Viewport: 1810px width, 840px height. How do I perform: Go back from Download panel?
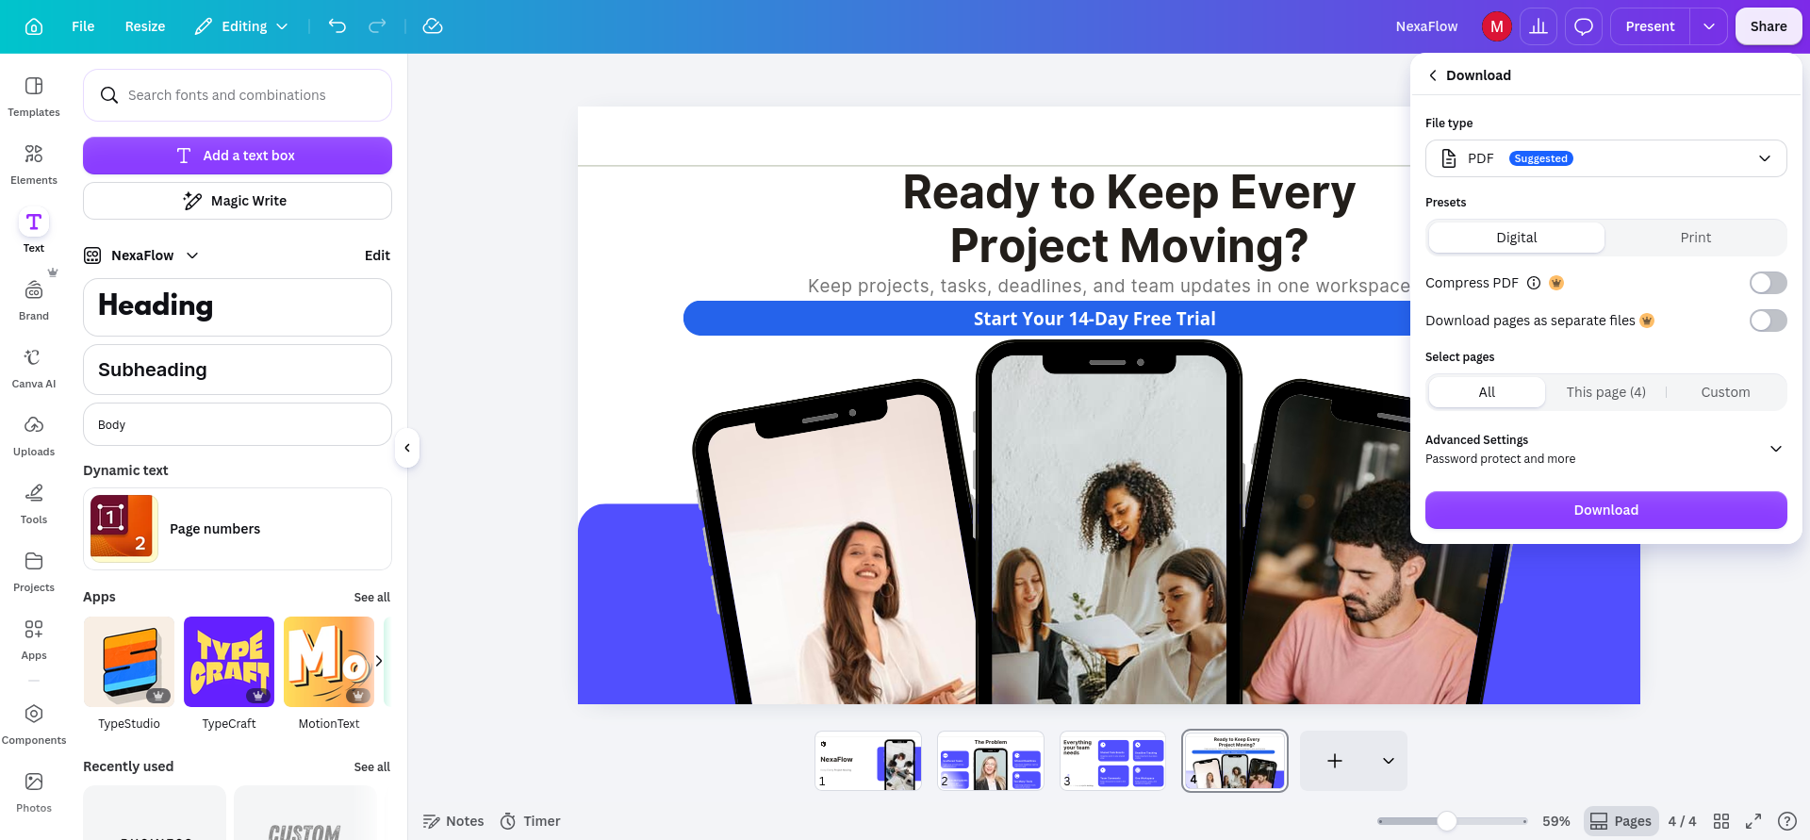coord(1433,75)
